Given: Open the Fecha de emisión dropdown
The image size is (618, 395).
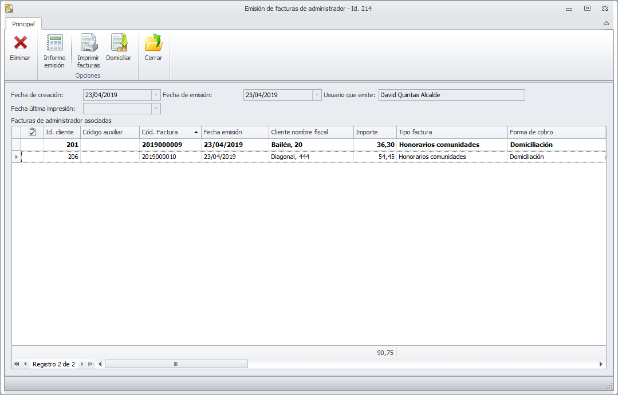Looking at the screenshot, I should [x=317, y=95].
